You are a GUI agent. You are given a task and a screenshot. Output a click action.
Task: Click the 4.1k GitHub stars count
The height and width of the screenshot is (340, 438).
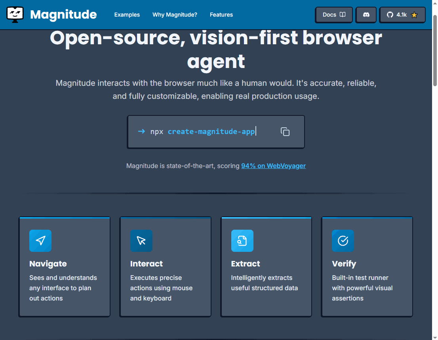point(402,15)
